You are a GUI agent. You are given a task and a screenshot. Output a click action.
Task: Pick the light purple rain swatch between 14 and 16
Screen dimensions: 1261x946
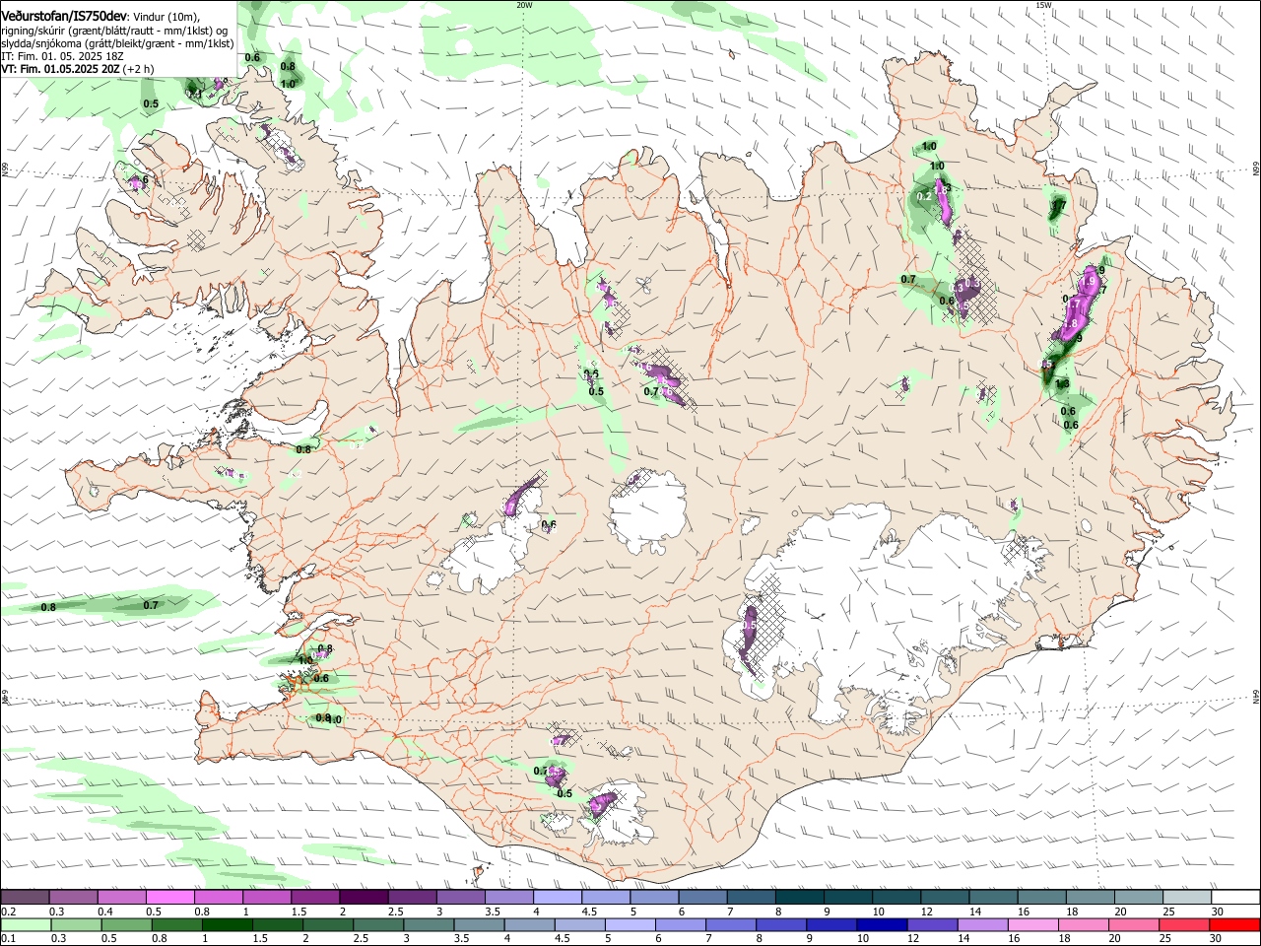point(982,925)
